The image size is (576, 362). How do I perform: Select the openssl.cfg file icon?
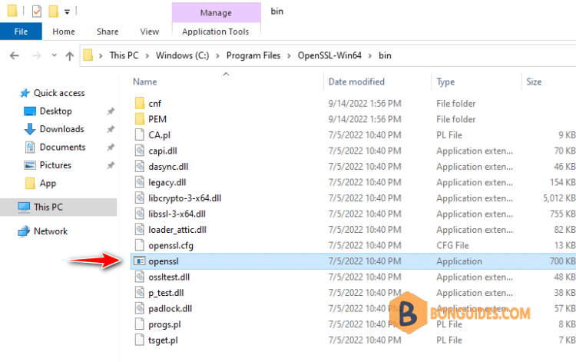(139, 245)
